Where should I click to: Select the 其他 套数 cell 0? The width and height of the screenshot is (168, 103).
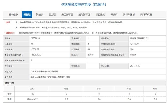[155, 94]
